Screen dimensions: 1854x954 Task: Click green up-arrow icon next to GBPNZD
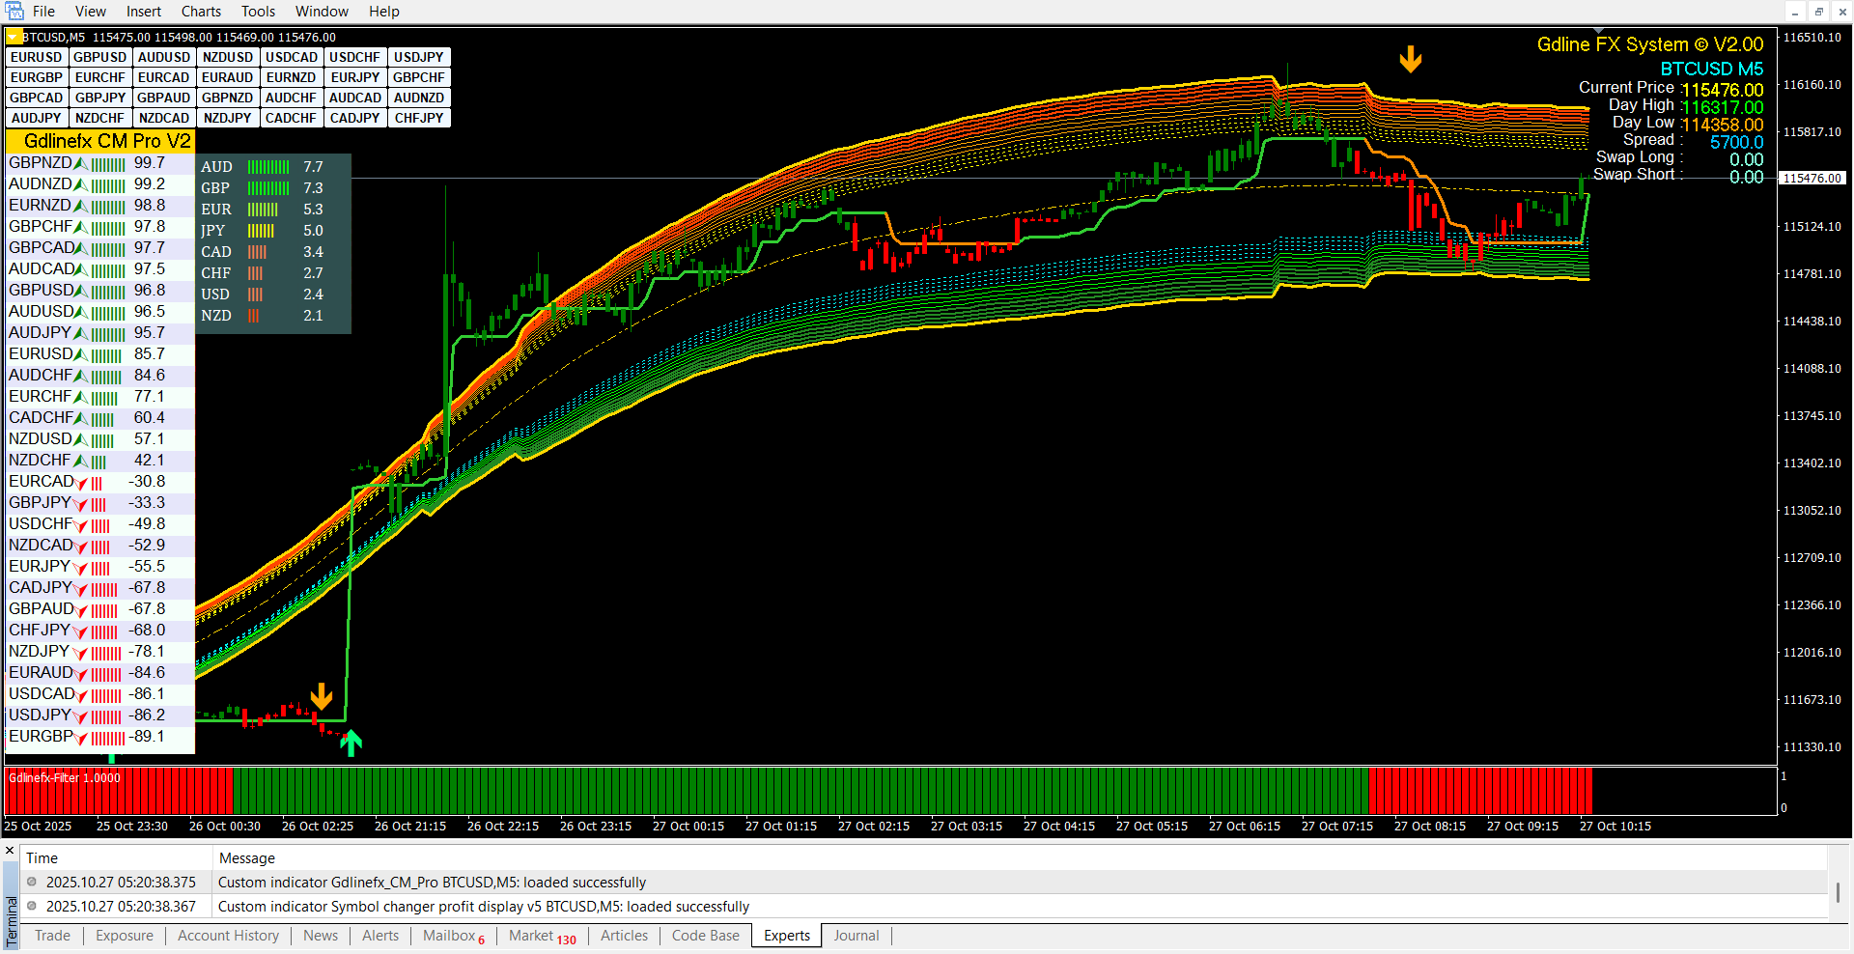81,164
